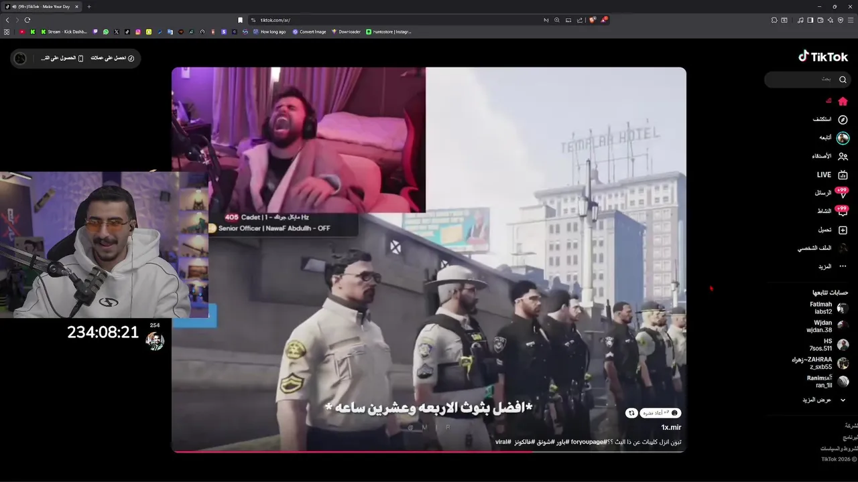Open the Following page avatar icon
The width and height of the screenshot is (858, 482).
[843, 138]
